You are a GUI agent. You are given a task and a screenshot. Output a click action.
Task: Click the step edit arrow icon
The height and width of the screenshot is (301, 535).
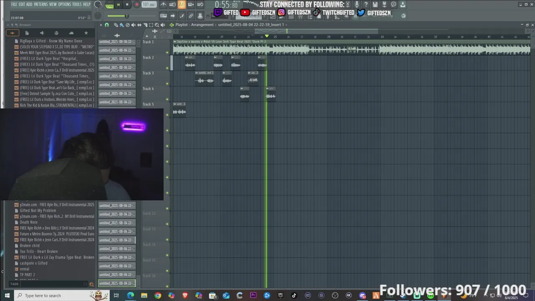(173, 16)
